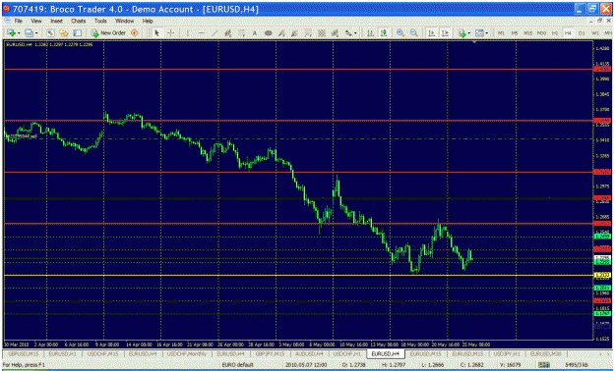Expand the new chart dropdown arrow
This screenshot has height=371, width=615.
[19, 33]
